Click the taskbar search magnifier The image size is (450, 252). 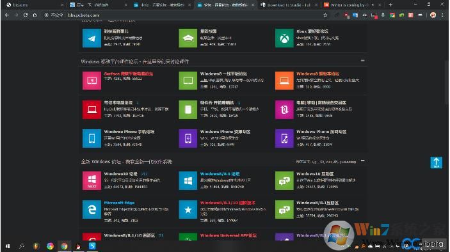point(22,246)
